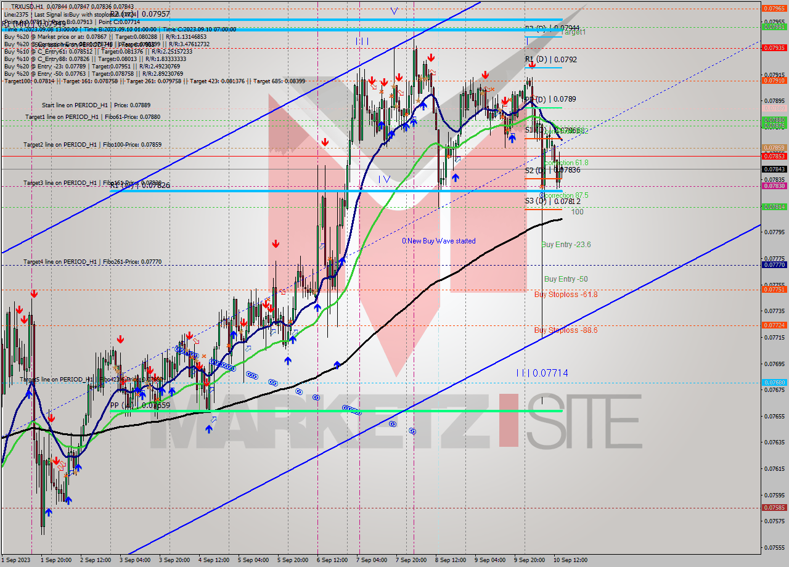Click 'Target2 line on PERIOD_H1' Fibo100 label
The height and width of the screenshot is (567, 789).
point(92,144)
